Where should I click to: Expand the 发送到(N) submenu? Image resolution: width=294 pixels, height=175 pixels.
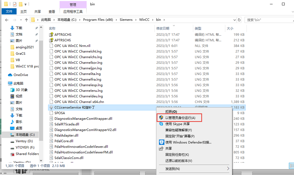pos(228,169)
